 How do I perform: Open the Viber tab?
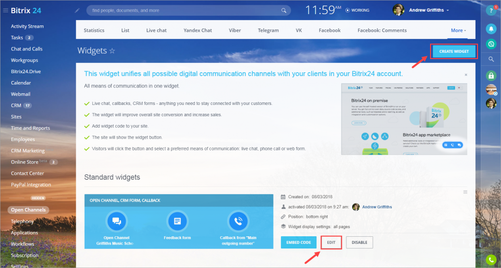point(234,30)
